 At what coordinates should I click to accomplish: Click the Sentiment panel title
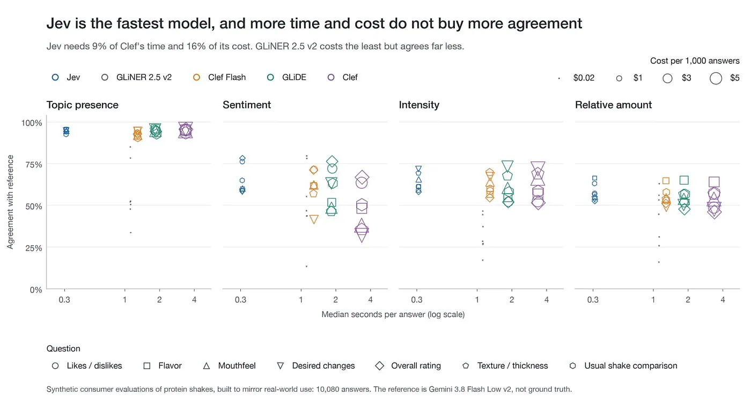point(247,105)
